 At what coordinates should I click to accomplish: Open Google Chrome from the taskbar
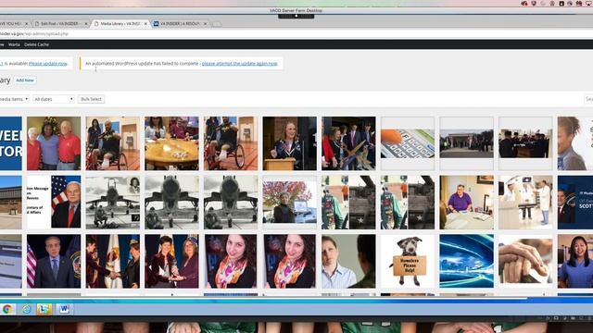tap(7, 309)
